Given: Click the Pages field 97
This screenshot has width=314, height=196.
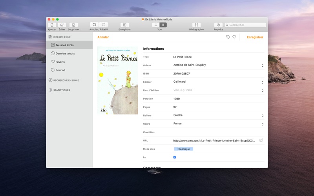Looking at the screenshot, I should 175,107.
